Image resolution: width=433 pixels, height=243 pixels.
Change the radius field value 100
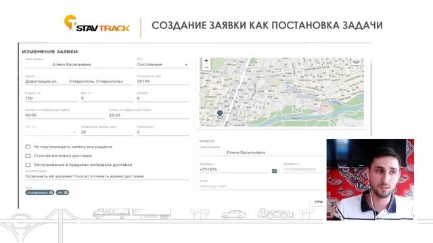[51, 99]
